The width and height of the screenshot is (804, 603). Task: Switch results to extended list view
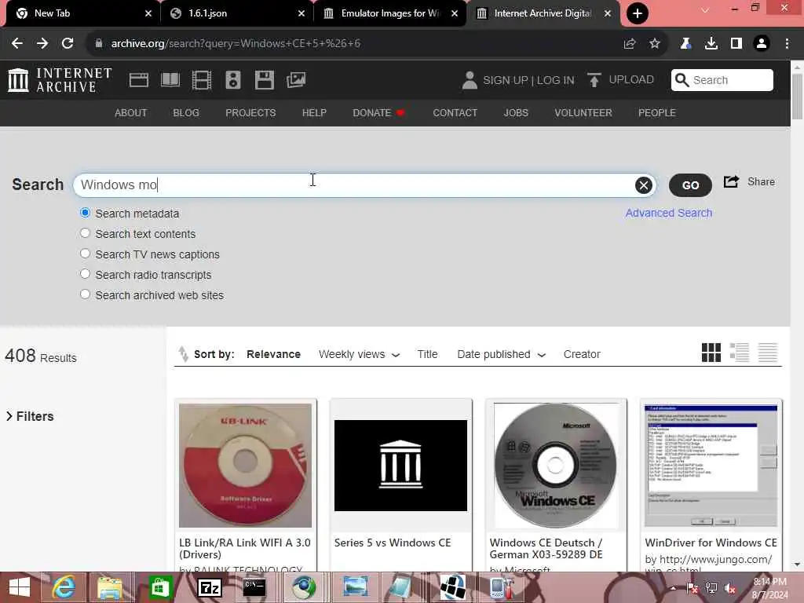(740, 353)
